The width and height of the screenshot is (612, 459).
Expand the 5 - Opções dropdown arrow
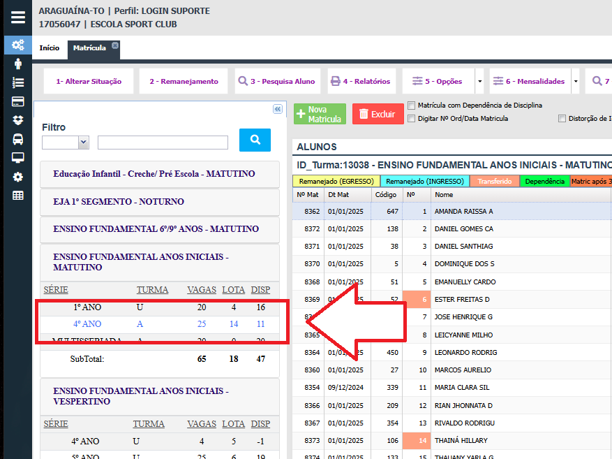479,81
